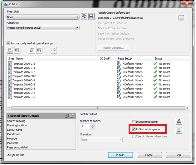Click page setup icon for Template 2016-G-1 row
Image resolution: width=196 pixels, height=165 pixels.
coord(119,68)
